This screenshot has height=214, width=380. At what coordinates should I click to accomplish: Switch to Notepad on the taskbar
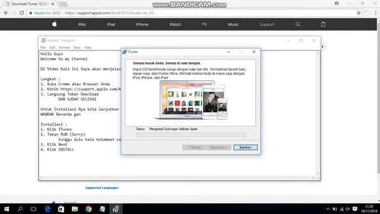point(102,209)
